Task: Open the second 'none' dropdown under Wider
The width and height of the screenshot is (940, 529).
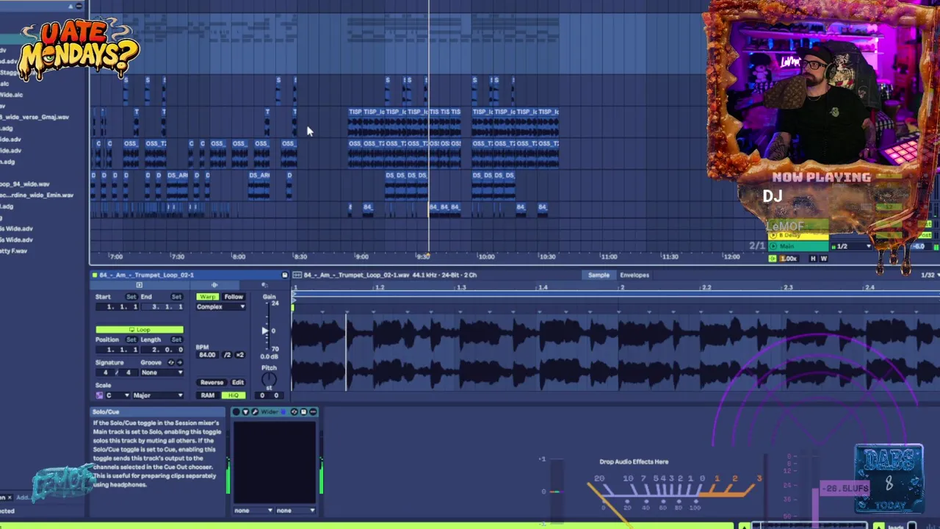Action: coord(296,510)
